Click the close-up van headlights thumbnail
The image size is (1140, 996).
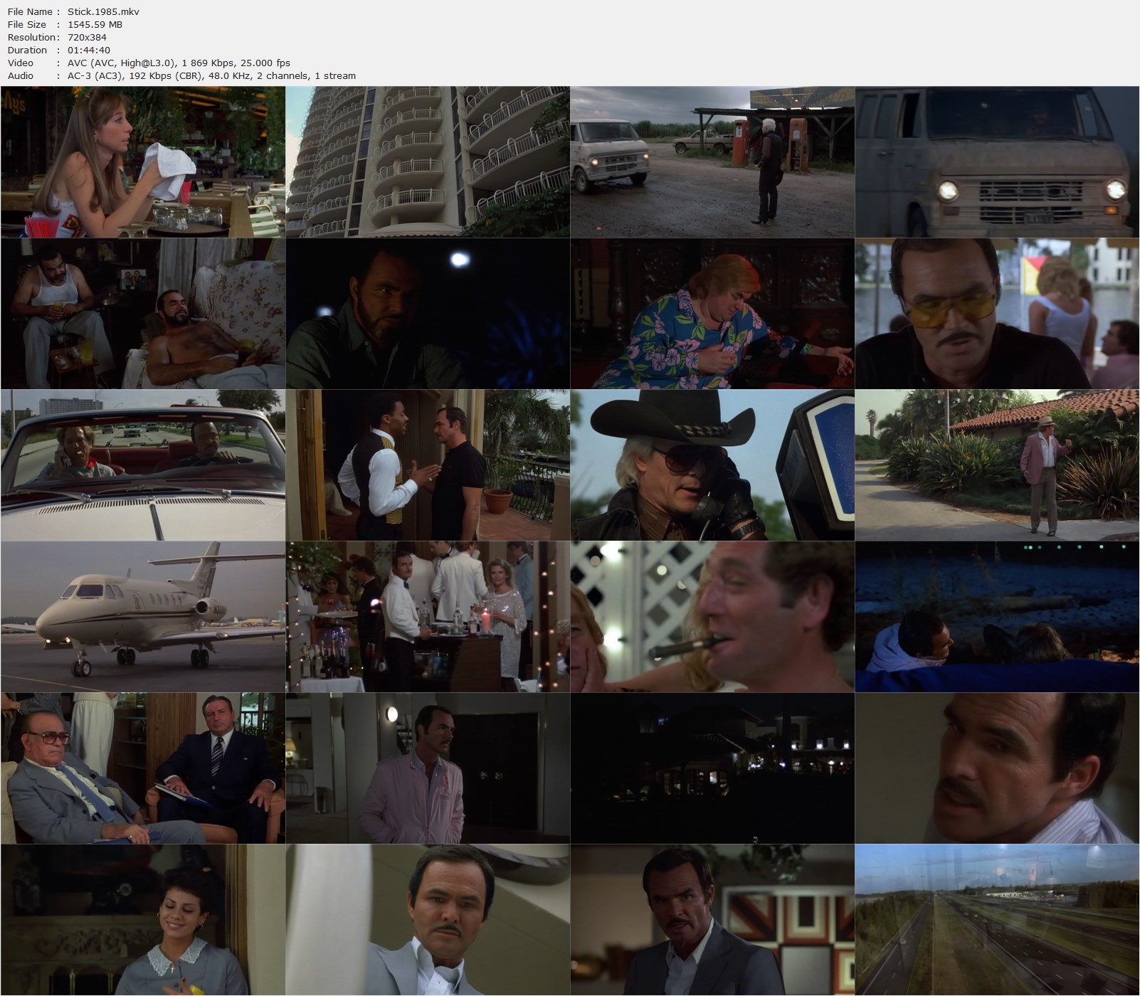point(996,162)
